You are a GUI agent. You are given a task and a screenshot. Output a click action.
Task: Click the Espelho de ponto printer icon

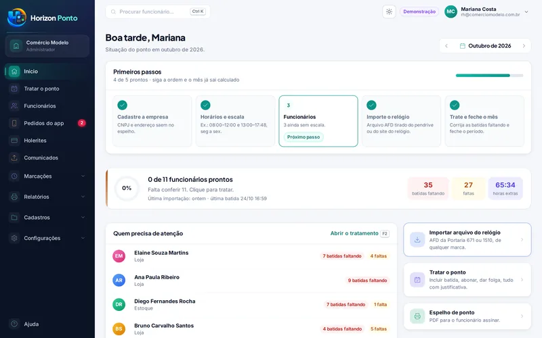click(x=417, y=316)
